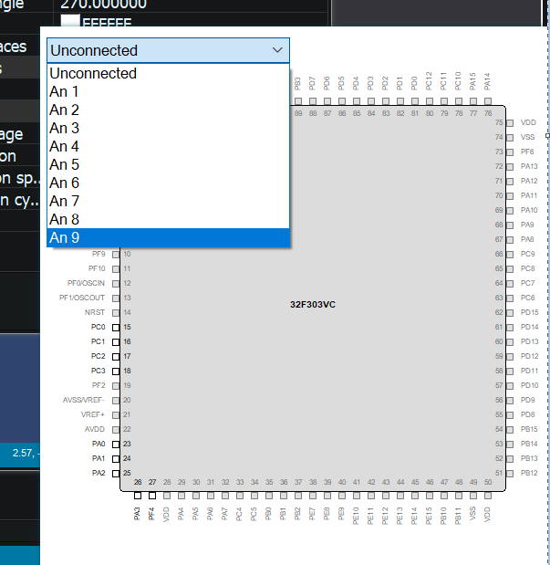550x565 pixels.
Task: Click pin 22 AVDD square
Action: (116, 430)
